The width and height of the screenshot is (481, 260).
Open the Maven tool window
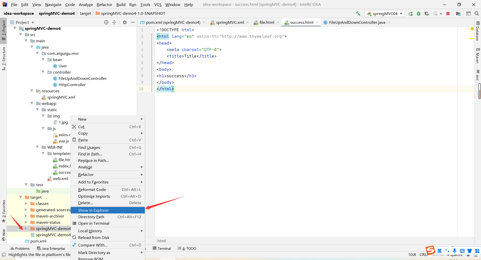(478, 55)
